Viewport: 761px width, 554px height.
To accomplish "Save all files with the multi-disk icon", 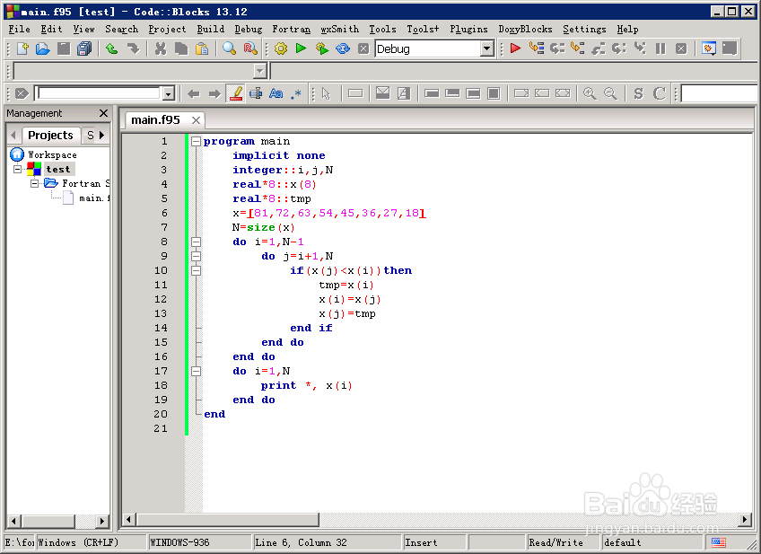I will (x=84, y=48).
